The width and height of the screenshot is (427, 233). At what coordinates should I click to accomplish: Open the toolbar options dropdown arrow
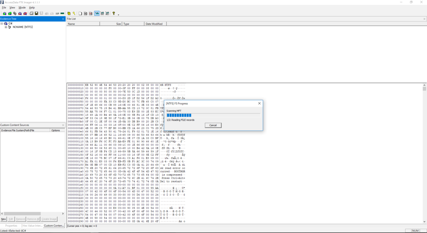[x=118, y=14]
